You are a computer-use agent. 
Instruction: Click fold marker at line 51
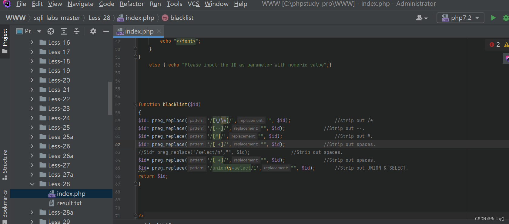point(136,57)
